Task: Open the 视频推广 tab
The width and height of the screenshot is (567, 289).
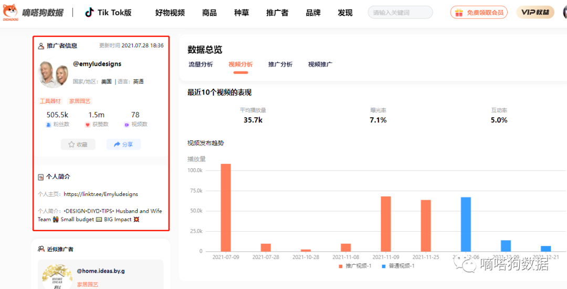Action: pos(320,65)
